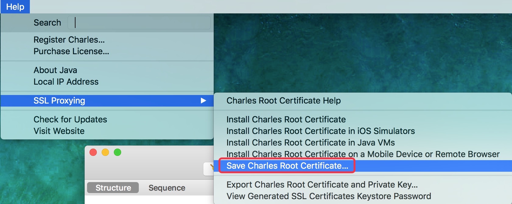The height and width of the screenshot is (204, 512).
Task: View Generated SSL Certificates Keystore Password
Action: click(x=329, y=196)
